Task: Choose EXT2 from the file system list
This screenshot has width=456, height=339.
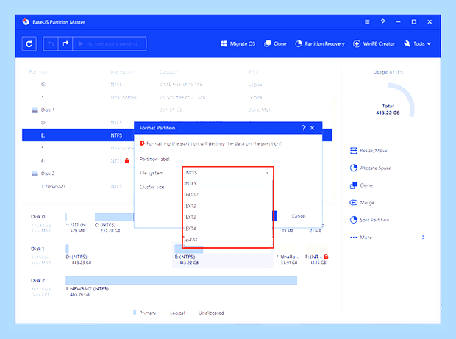Action: tap(227, 206)
